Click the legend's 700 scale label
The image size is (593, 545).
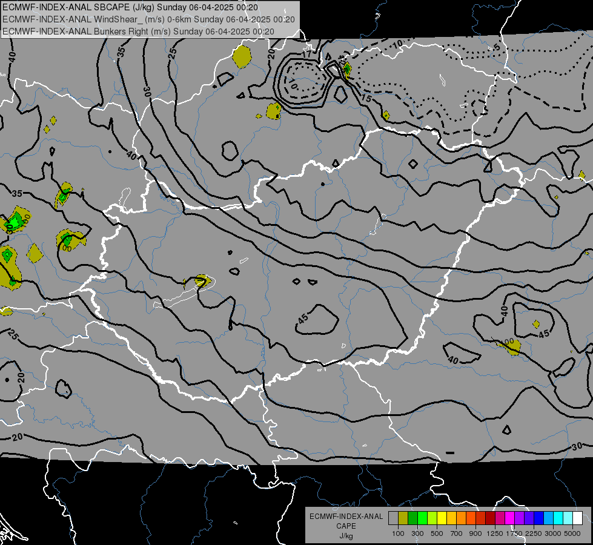coord(457,533)
